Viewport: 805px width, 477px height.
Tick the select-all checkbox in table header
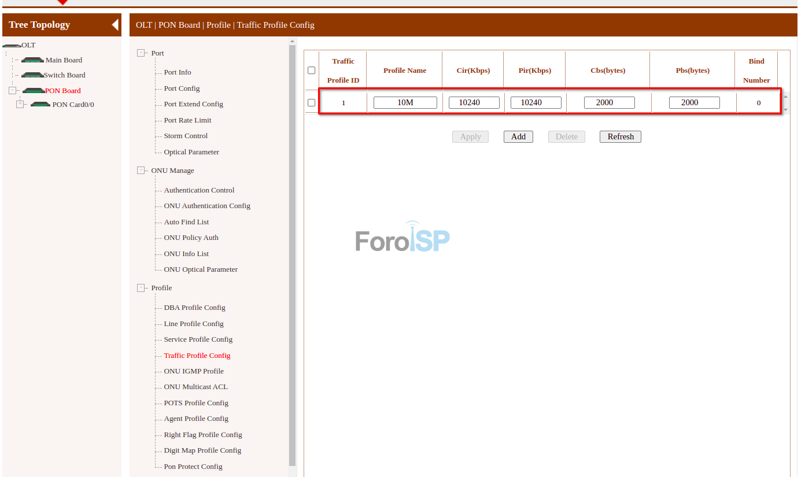coord(312,71)
